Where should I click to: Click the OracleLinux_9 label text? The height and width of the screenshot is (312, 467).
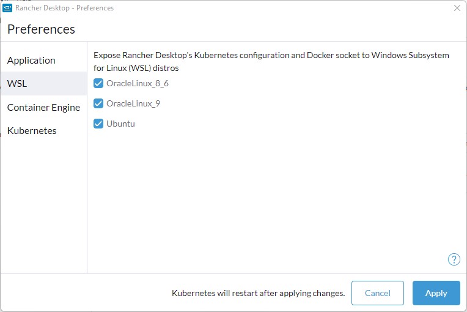(133, 104)
